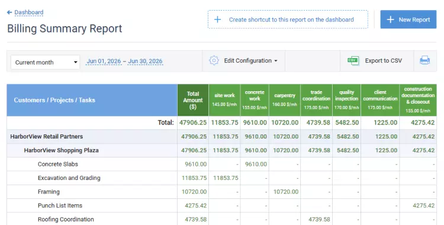The image size is (444, 225).
Task: Click the HarborView Shopping Plaza project row
Action: (222, 150)
